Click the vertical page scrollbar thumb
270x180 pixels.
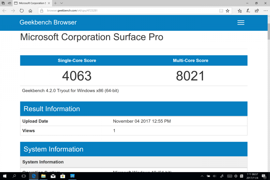point(268,31)
